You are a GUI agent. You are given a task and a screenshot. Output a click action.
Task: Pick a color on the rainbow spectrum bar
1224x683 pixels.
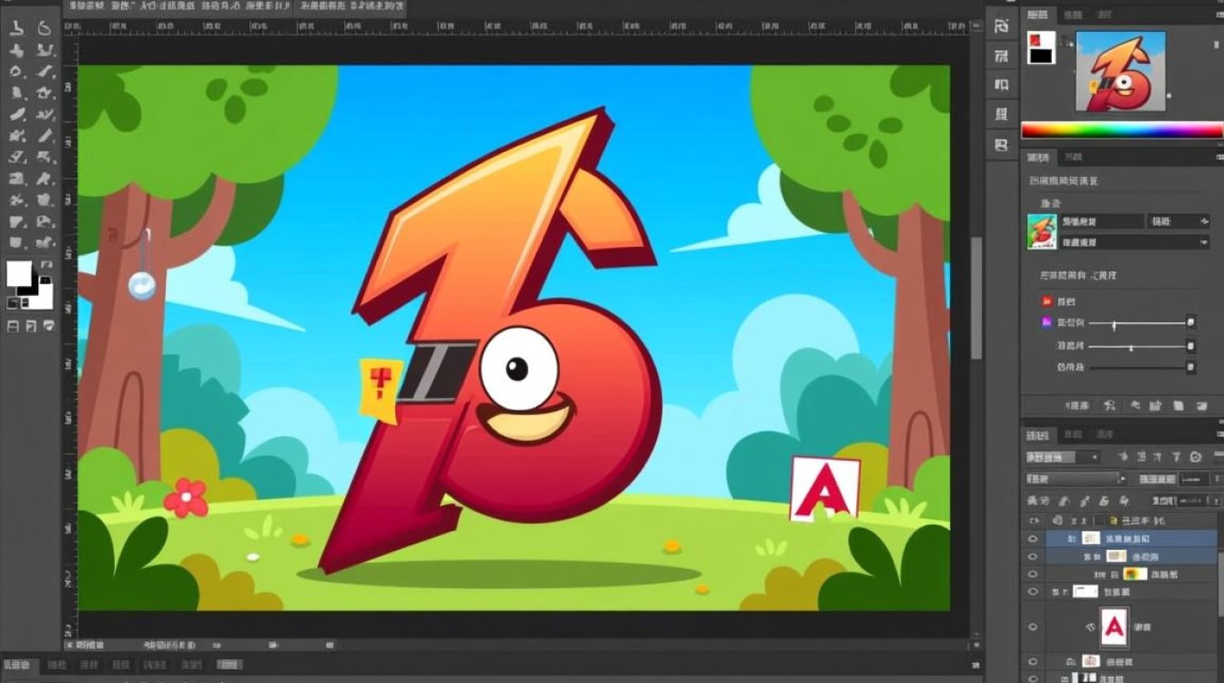pyautogui.click(x=1120, y=130)
